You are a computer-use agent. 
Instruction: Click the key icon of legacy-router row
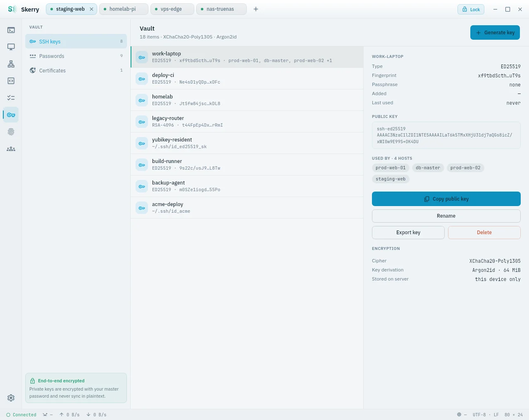coord(142,122)
